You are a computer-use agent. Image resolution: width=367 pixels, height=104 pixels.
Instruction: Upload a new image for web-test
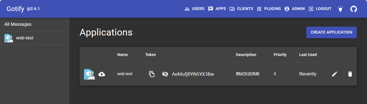(102, 74)
